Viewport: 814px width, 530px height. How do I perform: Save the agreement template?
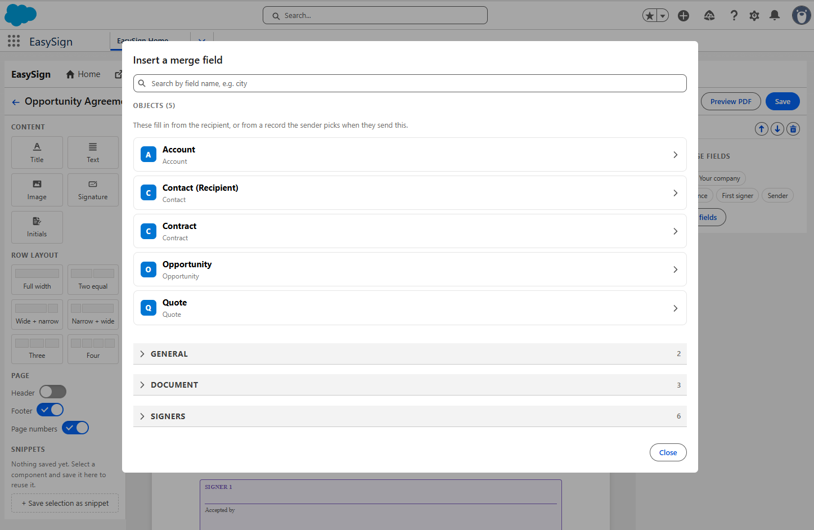point(782,101)
